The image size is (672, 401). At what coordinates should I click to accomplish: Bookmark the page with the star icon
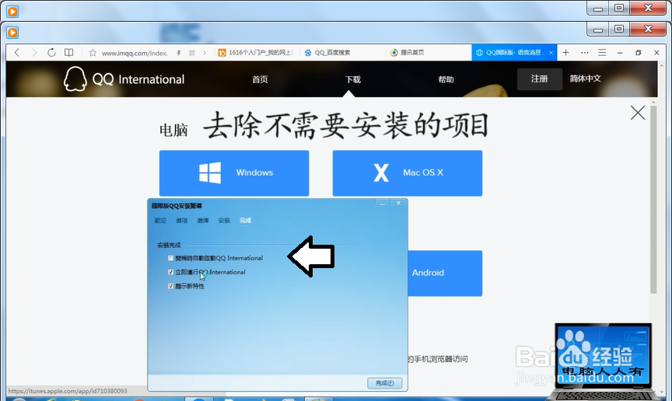tap(93, 53)
